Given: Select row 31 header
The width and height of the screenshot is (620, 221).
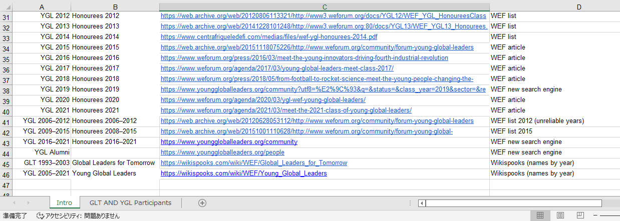Looking at the screenshot, I should pyautogui.click(x=6, y=16).
